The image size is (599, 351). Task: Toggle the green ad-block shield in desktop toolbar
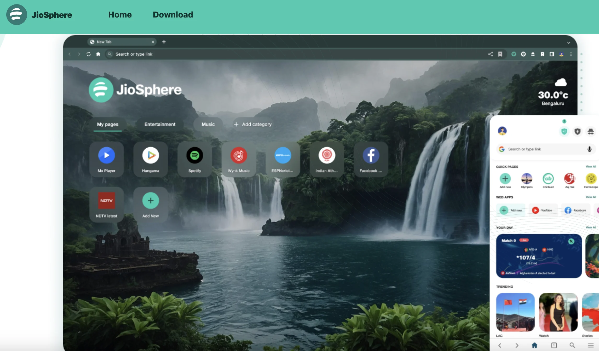coord(514,54)
